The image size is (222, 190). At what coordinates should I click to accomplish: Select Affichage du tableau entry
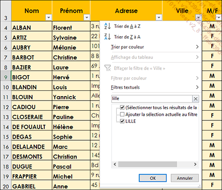click(x=132, y=57)
